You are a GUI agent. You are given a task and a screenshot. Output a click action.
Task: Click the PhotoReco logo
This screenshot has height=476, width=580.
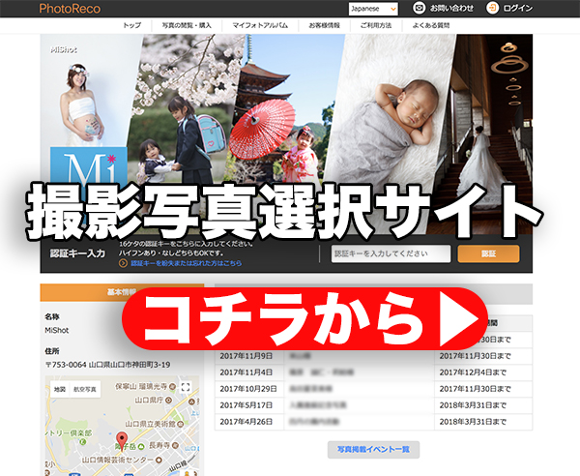point(69,9)
